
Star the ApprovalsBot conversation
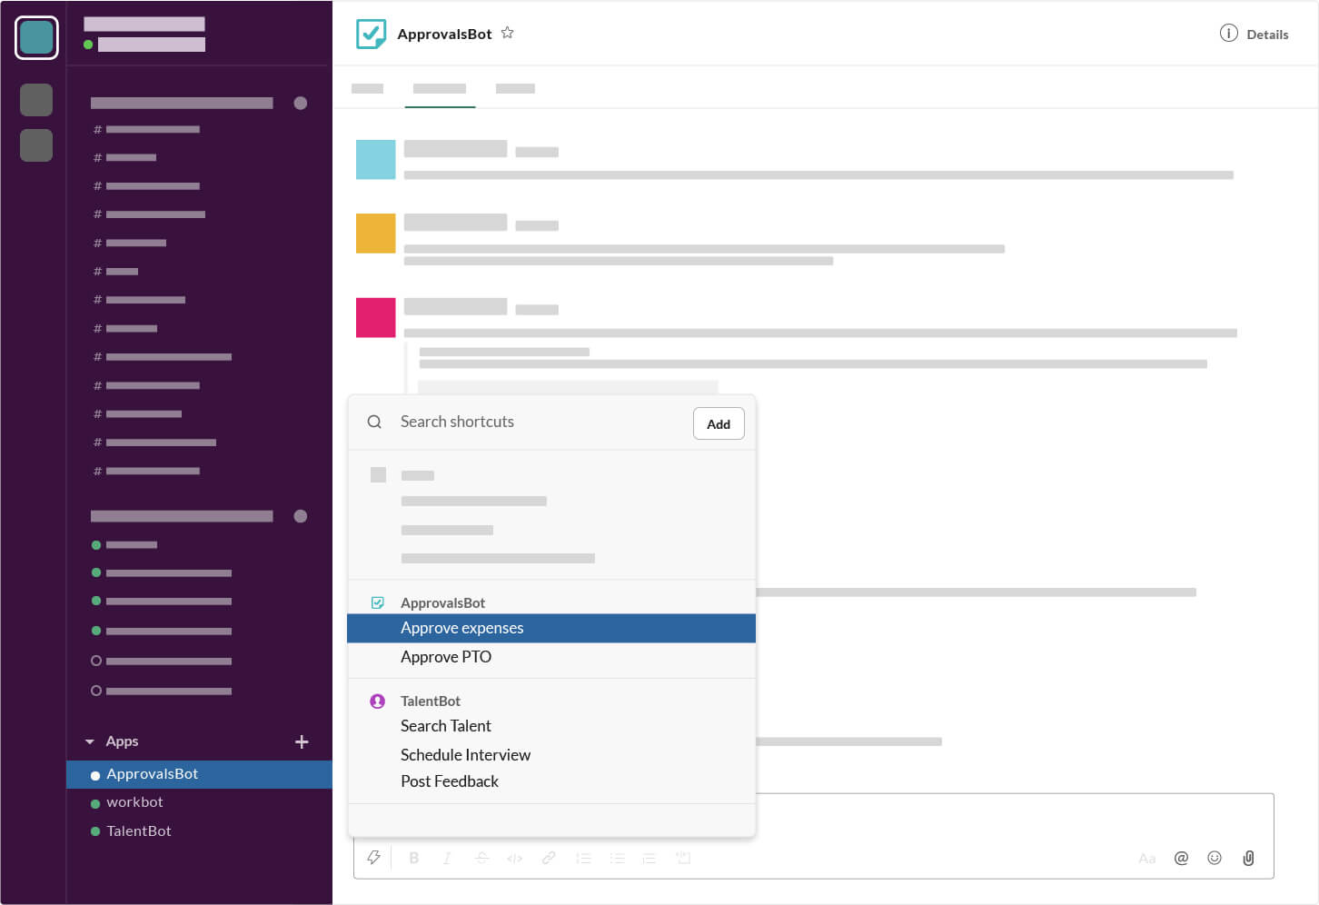coord(508,34)
